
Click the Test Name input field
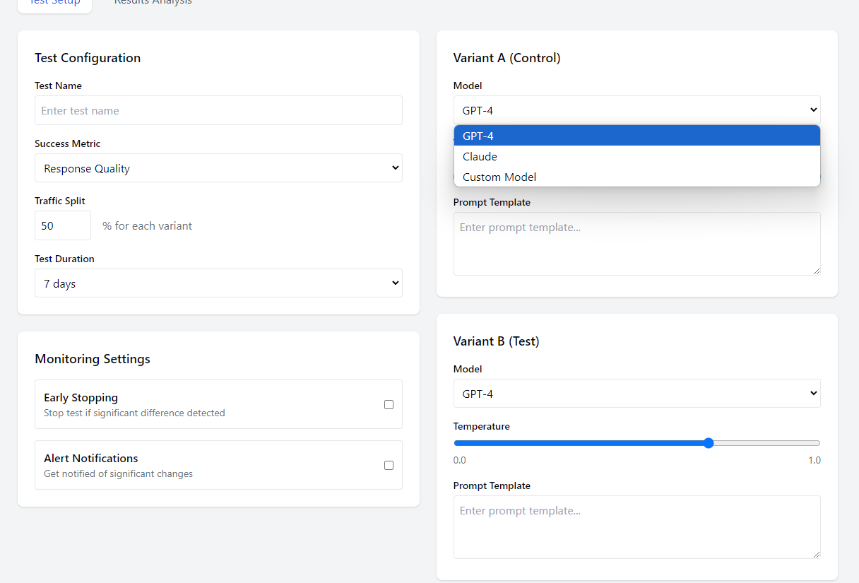(218, 110)
